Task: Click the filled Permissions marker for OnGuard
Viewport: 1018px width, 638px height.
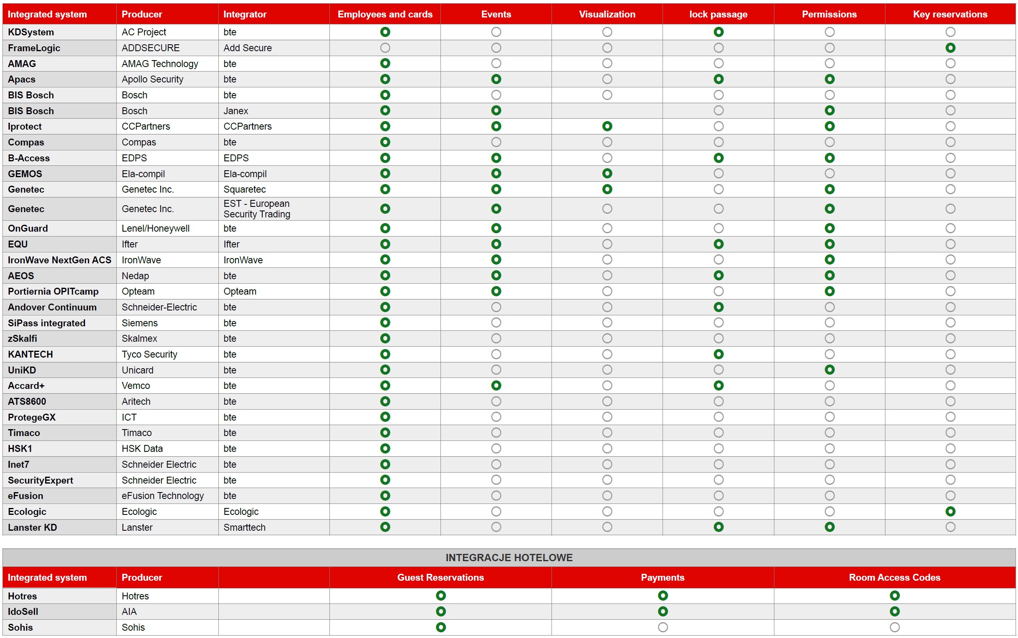Action: [829, 228]
